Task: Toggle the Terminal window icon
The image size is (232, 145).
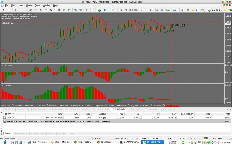Action: 198,10
